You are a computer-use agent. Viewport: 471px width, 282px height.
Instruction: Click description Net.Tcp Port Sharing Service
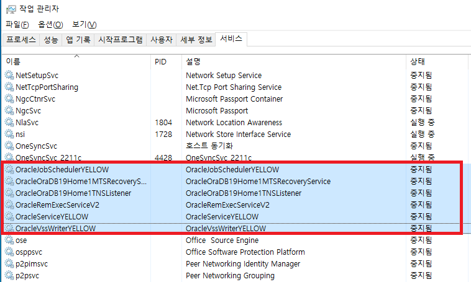click(x=234, y=87)
